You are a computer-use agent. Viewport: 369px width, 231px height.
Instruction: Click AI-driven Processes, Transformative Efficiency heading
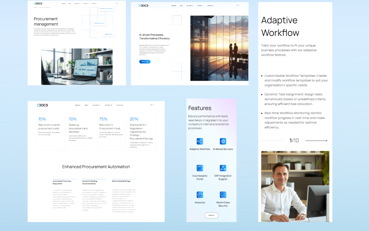point(154,37)
